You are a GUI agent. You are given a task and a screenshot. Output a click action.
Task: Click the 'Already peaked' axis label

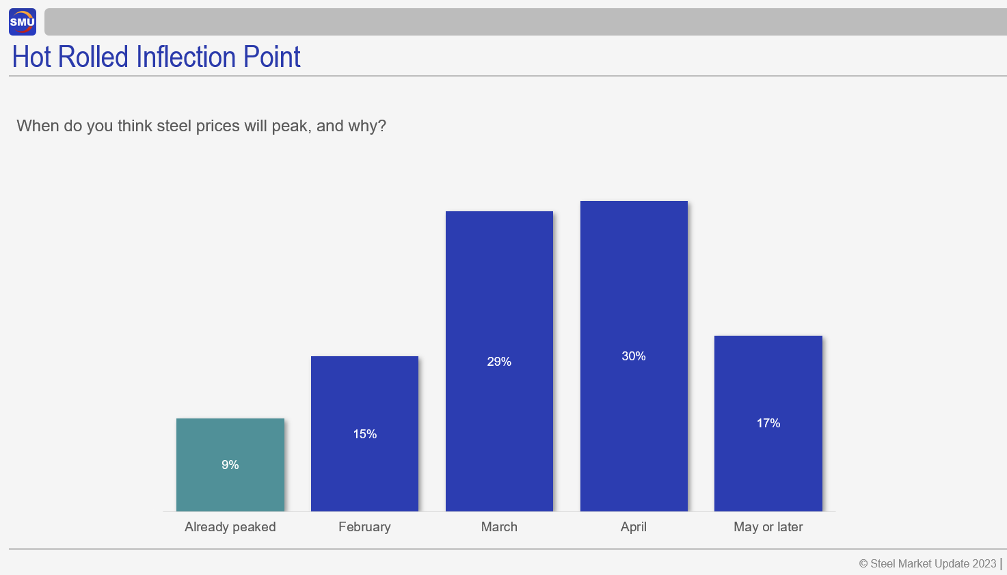pos(230,527)
